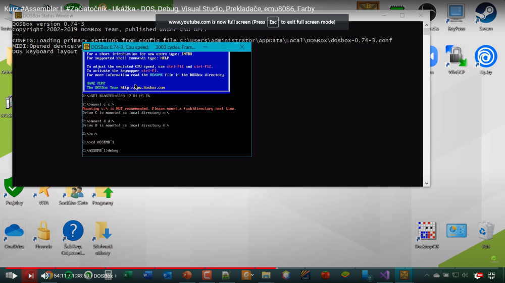Open the WinSCP desktop shortcut
505x283 pixels.
pos(456,58)
